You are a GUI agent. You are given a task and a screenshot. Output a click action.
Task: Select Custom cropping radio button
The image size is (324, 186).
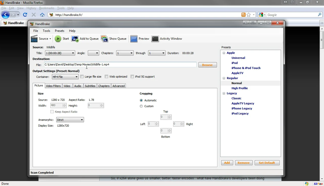[141, 106]
